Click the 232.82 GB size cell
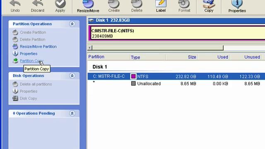Screen dimensions: 265x149 (x=186, y=77)
